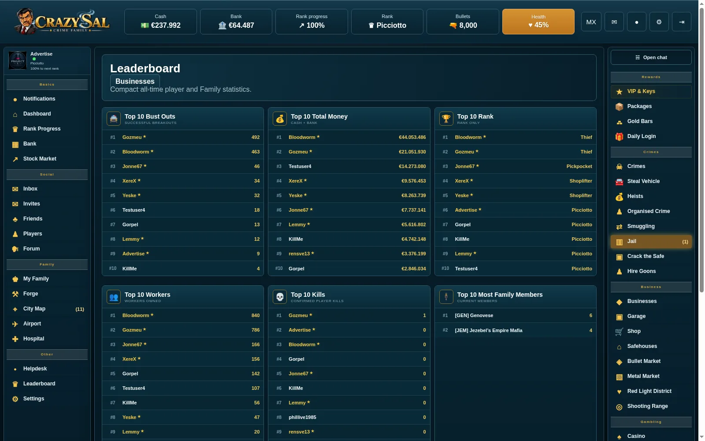Open the mail envelope icon in header
Viewport: 705px width, 441px height.
tap(614, 22)
